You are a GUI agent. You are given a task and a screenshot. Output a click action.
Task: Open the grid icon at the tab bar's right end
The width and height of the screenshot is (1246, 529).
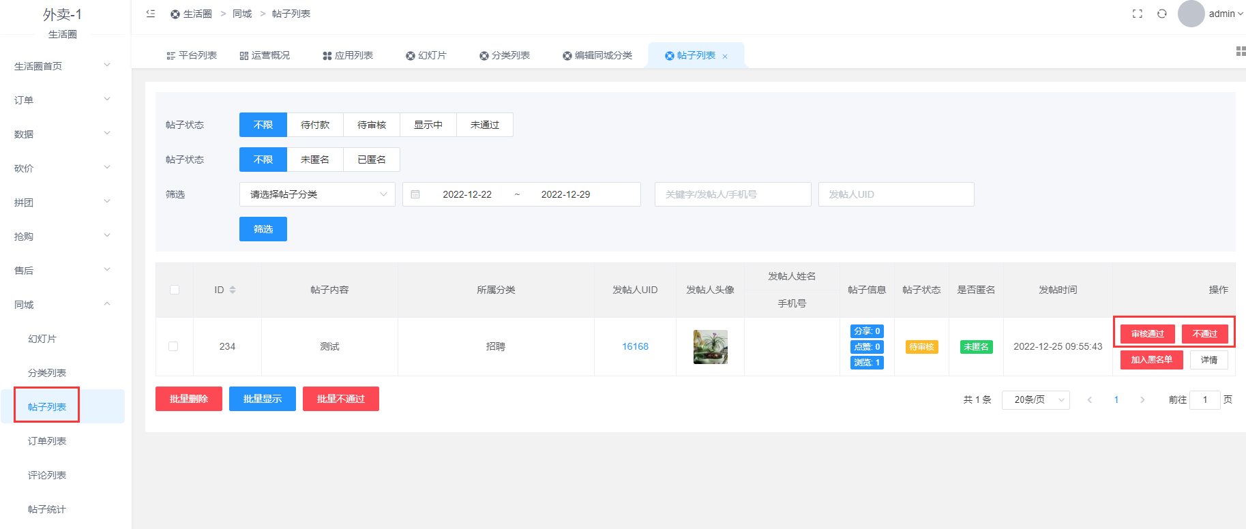1241,52
